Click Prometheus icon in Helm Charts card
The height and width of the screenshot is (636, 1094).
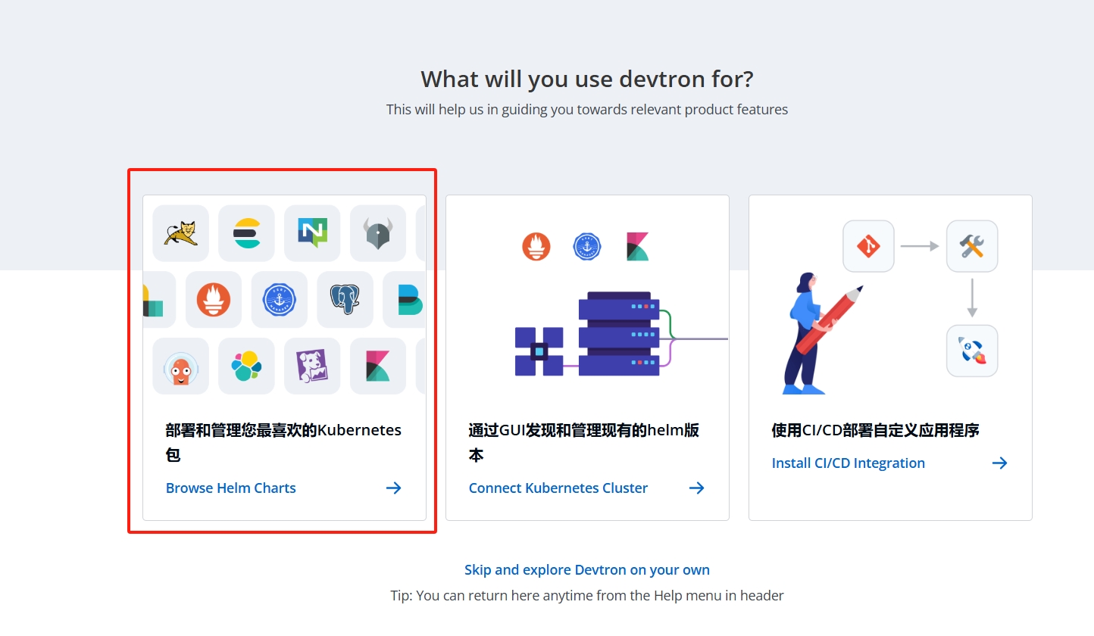click(214, 299)
